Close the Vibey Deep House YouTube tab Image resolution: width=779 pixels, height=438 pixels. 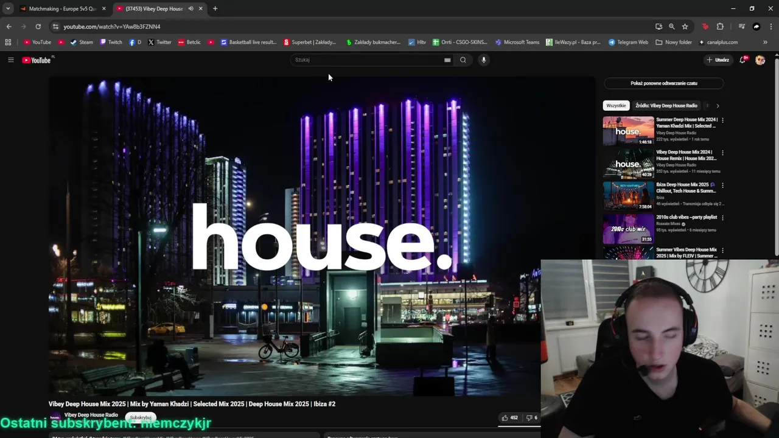[201, 9]
